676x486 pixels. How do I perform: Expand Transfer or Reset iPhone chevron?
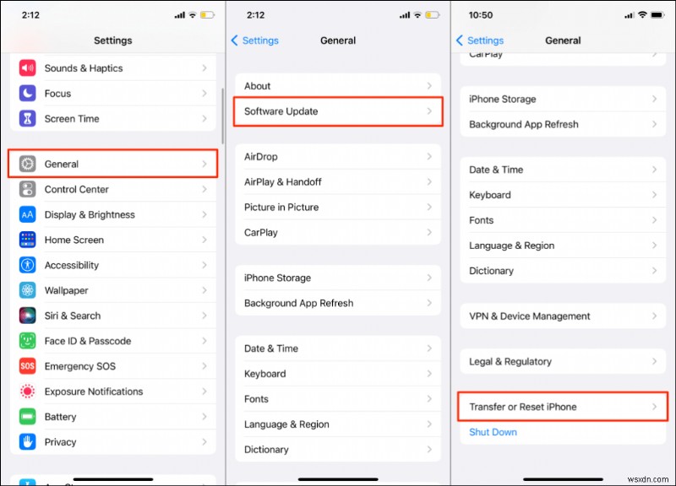[654, 407]
